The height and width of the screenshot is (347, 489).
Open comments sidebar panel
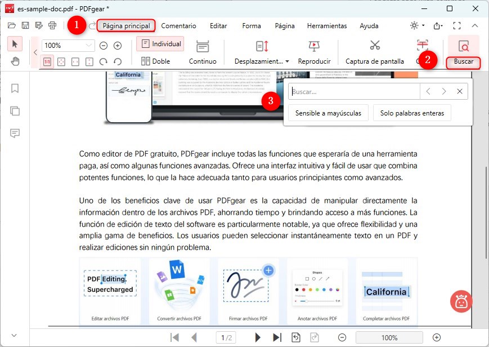(15, 134)
